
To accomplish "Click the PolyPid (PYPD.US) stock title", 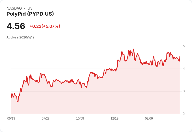I will coord(30,14).
